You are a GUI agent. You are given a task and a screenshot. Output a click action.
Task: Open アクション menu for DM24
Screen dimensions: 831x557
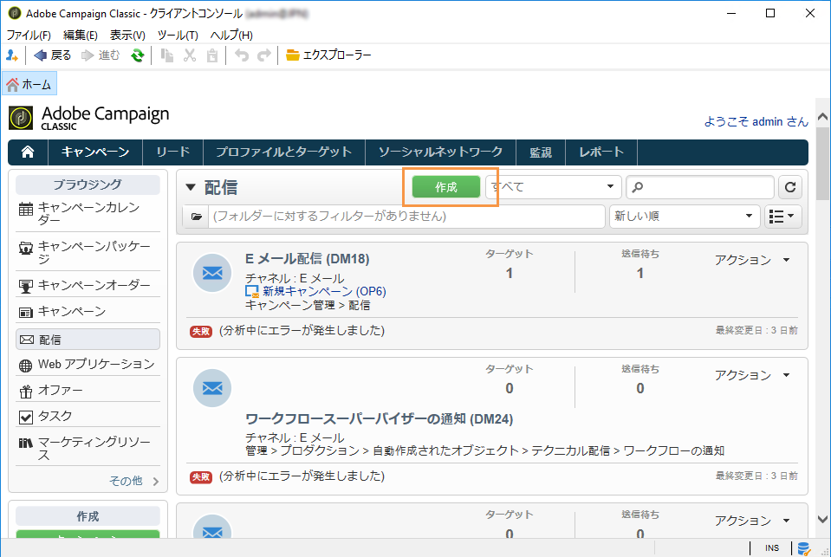click(x=752, y=375)
